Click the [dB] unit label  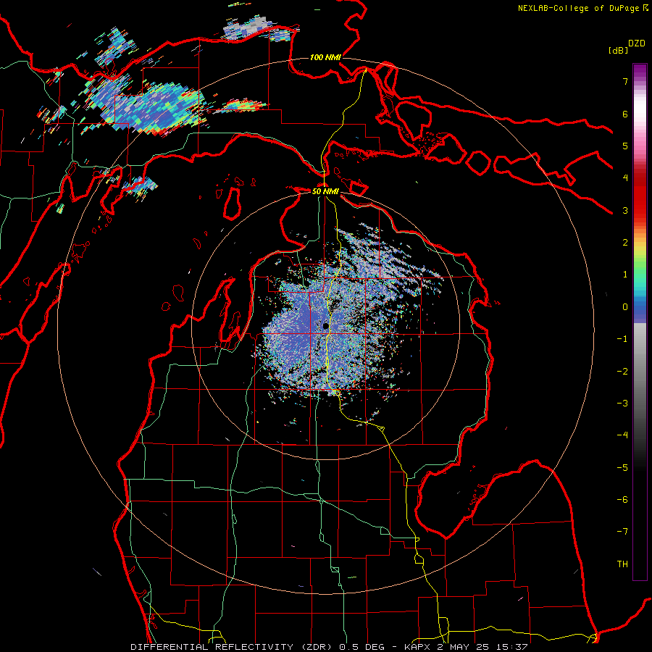pos(618,50)
